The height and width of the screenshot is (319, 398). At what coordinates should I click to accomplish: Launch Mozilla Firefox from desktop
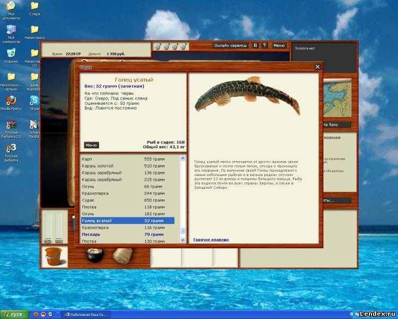11,103
